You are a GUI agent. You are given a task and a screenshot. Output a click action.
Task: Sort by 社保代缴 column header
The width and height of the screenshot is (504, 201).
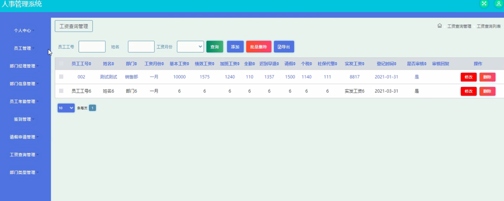point(328,64)
